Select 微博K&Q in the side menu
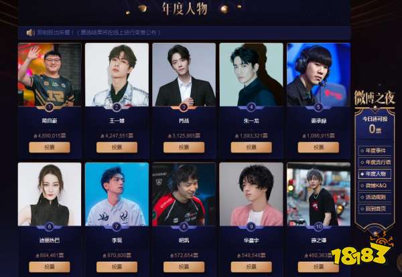This screenshot has width=402, height=277. 375,185
